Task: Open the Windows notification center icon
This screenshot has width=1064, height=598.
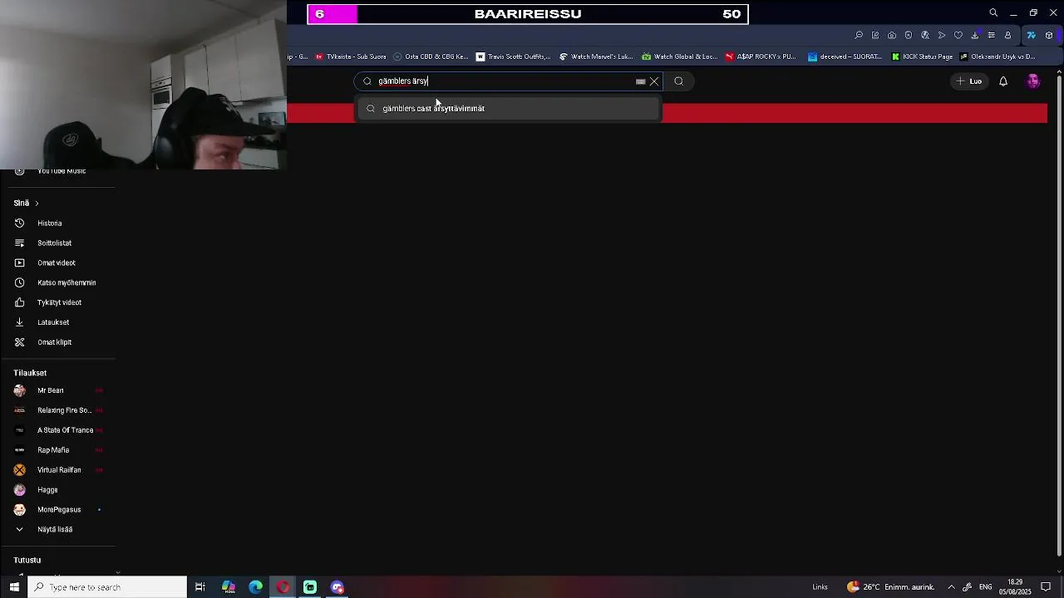Action: coord(1047,587)
